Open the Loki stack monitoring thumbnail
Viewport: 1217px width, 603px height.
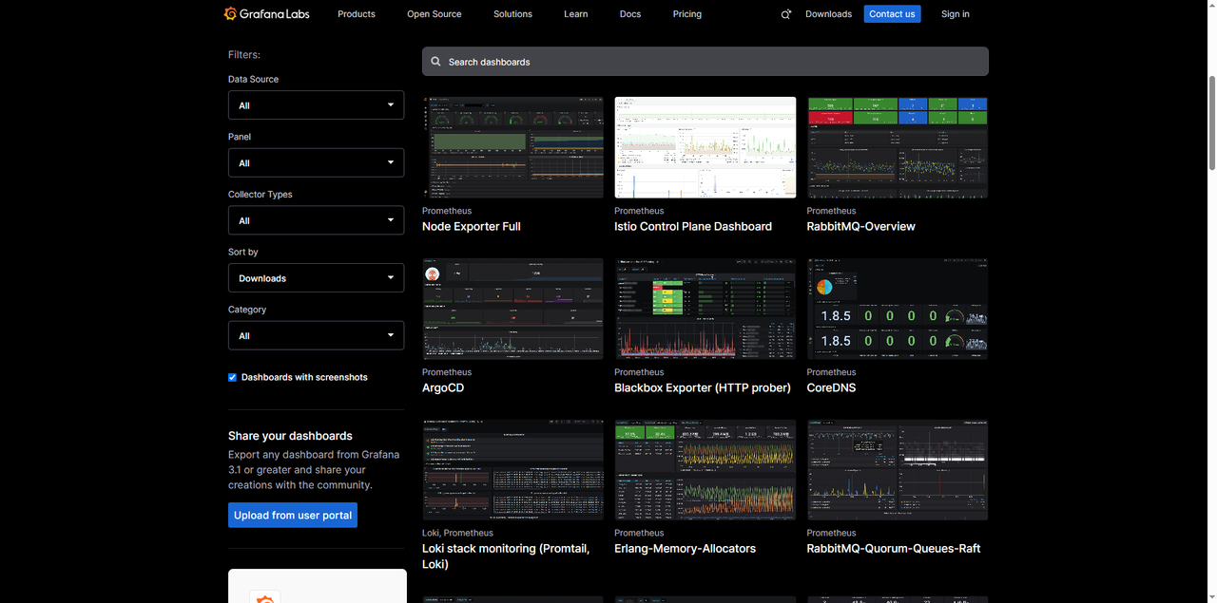click(512, 470)
